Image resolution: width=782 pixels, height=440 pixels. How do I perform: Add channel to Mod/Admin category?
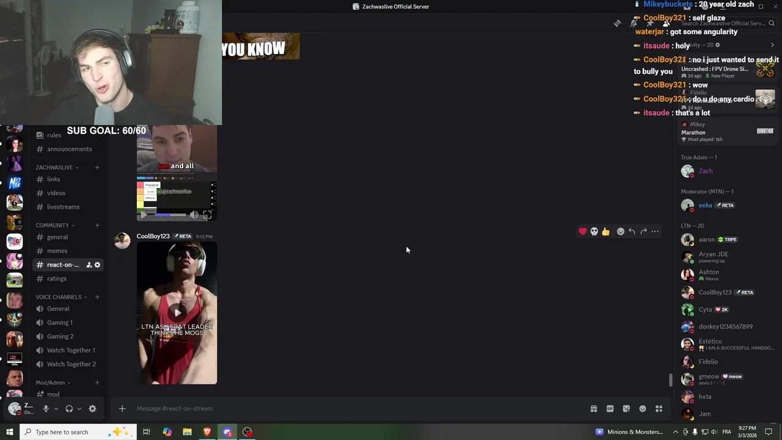coord(97,383)
